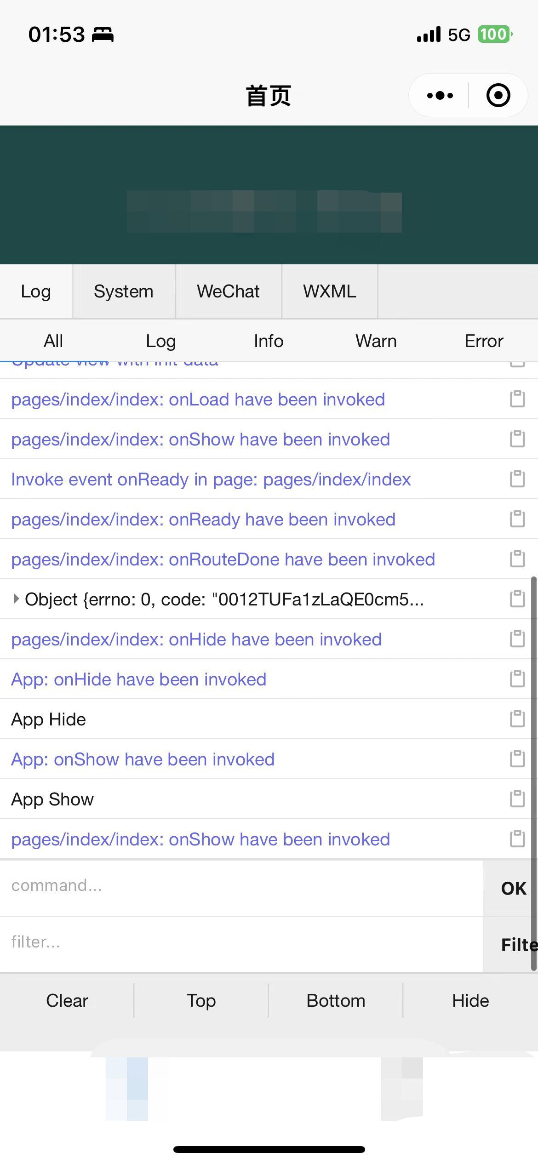Focus the command input field
Screen dimensions: 538x1164
[239, 886]
